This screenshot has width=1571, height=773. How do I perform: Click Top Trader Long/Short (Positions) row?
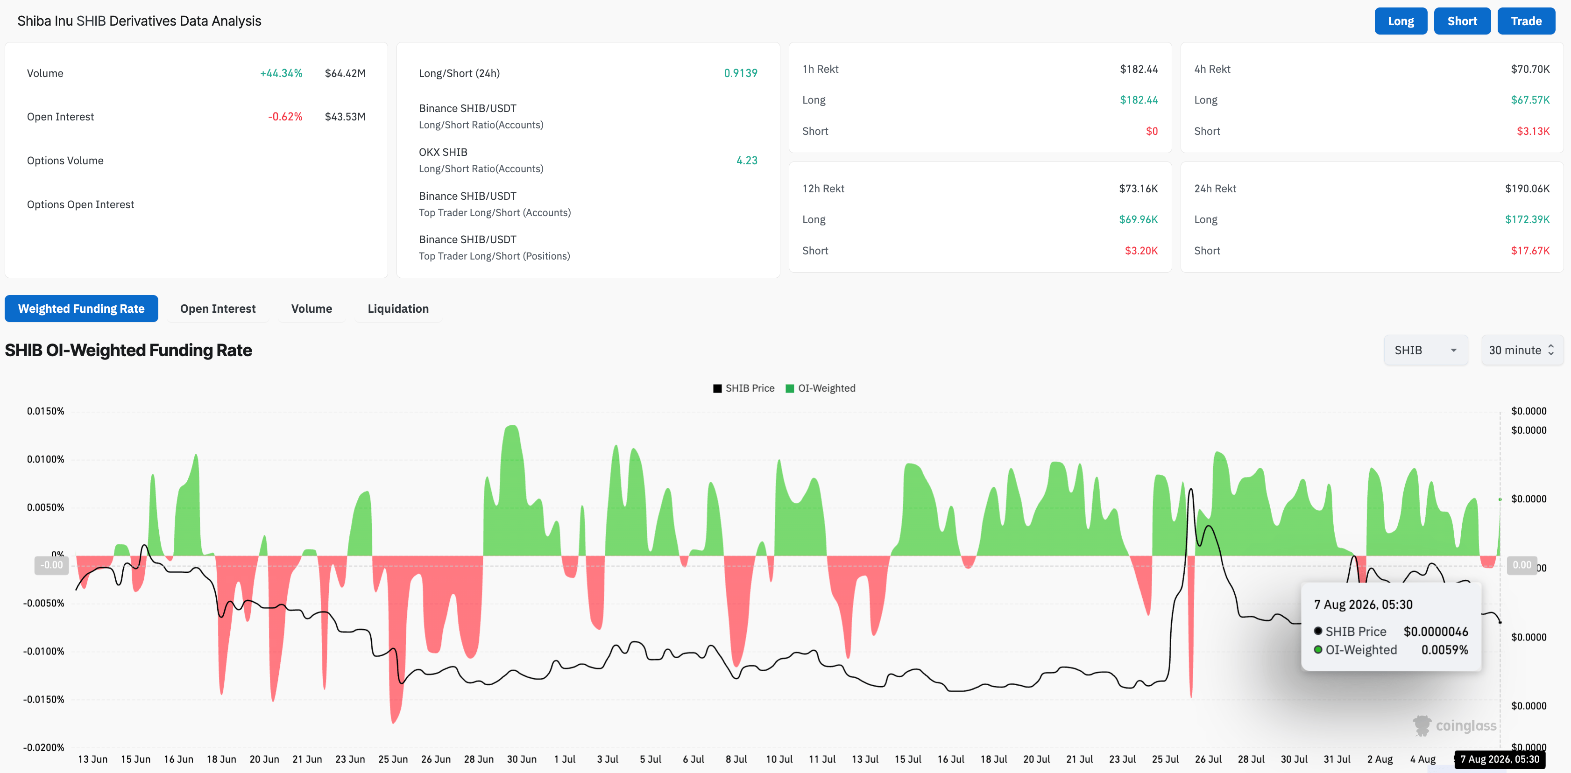588,247
